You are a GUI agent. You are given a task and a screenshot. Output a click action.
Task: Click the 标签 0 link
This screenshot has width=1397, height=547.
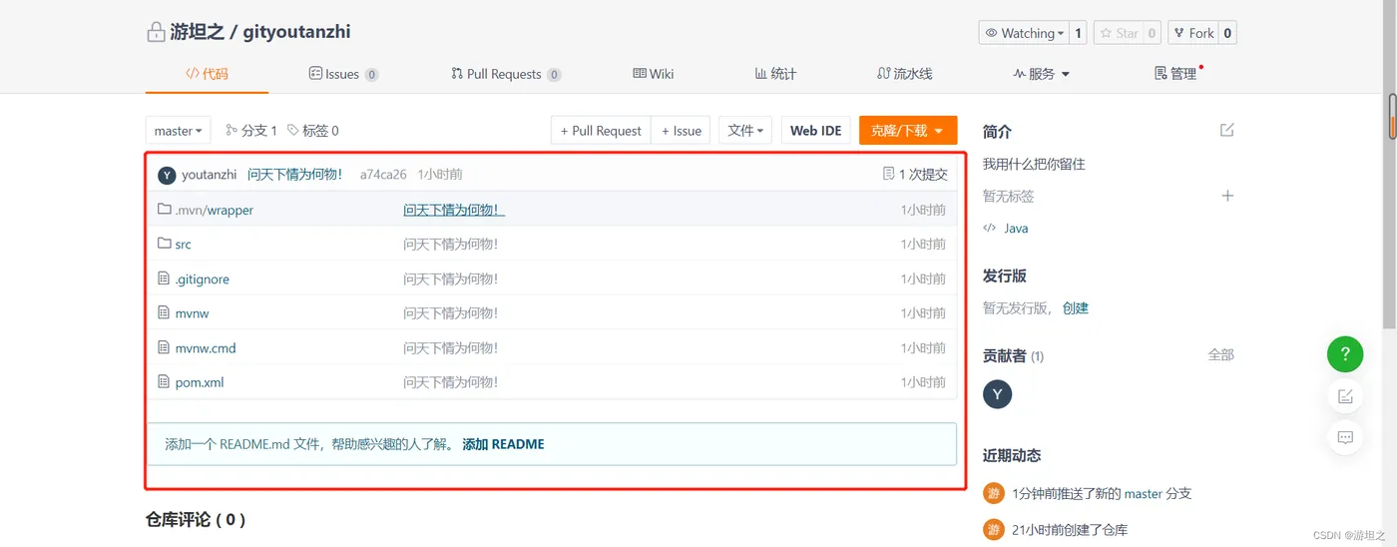pyautogui.click(x=313, y=131)
